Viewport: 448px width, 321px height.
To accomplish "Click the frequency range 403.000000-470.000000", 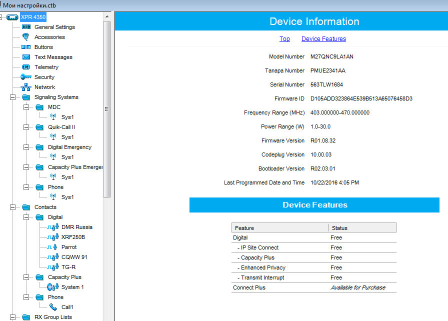I will (x=340, y=112).
